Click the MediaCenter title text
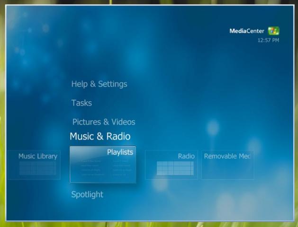The image size is (298, 227). point(247,31)
